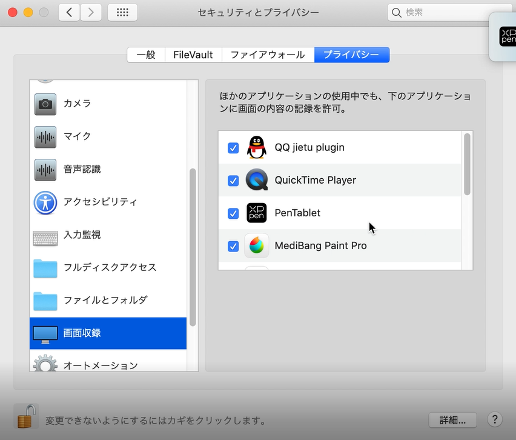Select the 画面収録 row label
This screenshot has height=440, width=516.
(x=82, y=333)
